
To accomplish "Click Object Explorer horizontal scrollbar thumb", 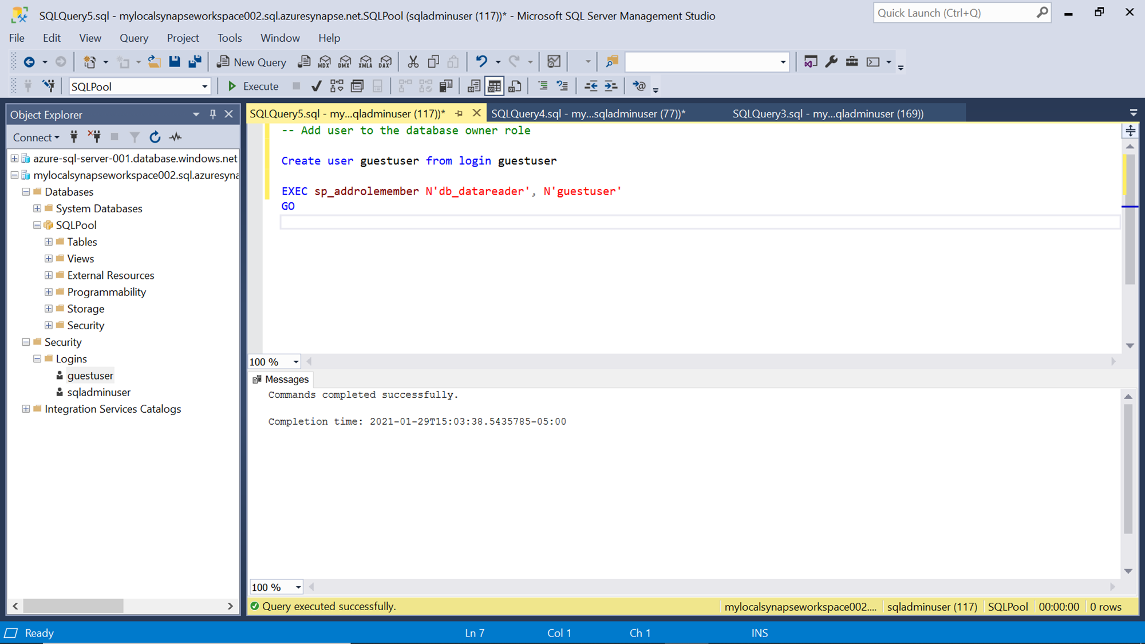I will (x=73, y=606).
